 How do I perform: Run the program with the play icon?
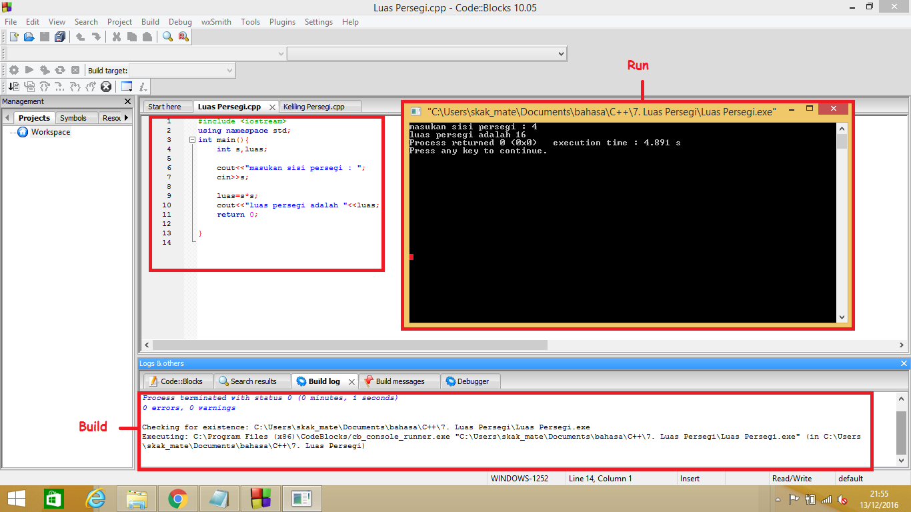click(x=29, y=70)
